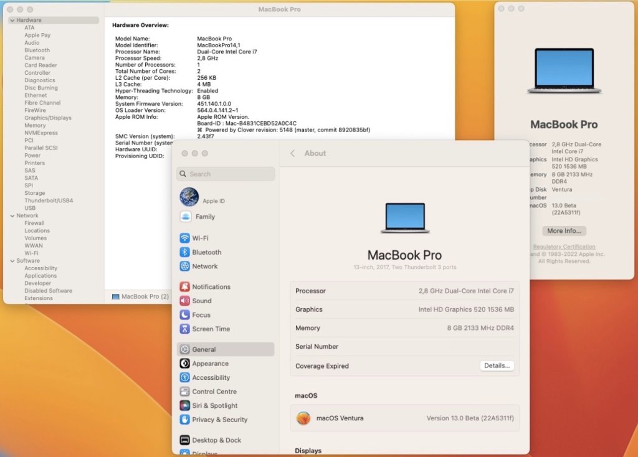Click the Apple ID profile picture

[x=189, y=197]
